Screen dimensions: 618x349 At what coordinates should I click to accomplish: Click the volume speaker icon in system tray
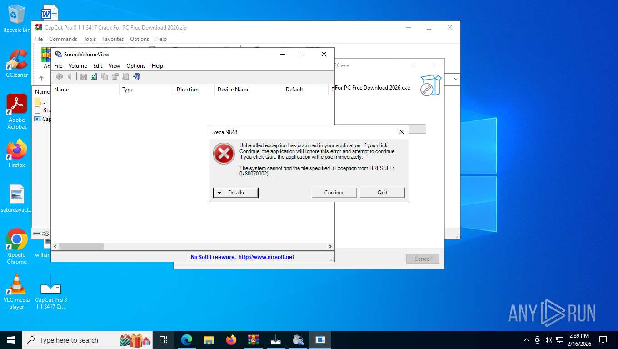click(x=548, y=340)
